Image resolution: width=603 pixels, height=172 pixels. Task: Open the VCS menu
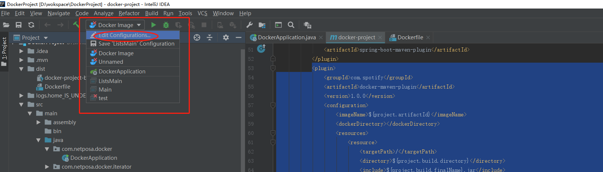202,13
